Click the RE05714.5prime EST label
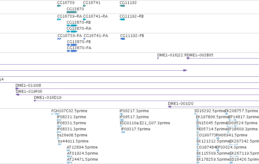Viewport: 259px width, 164px height. pos(212,129)
